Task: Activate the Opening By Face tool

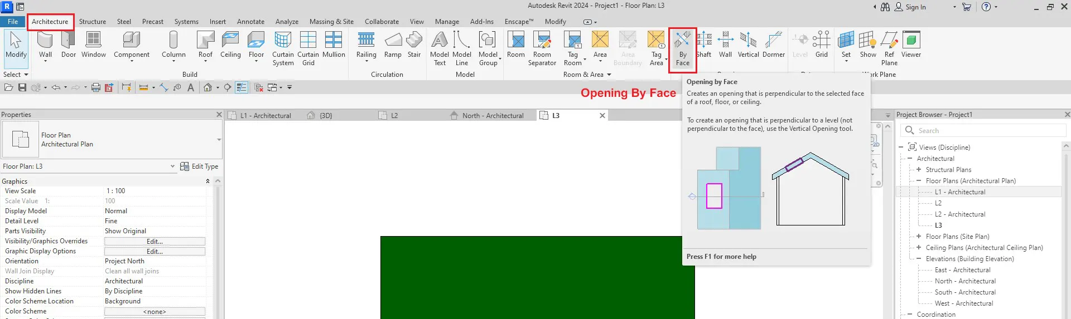Action: 683,48
